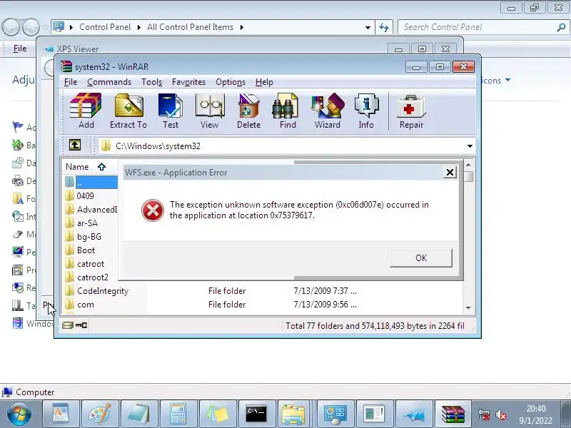Open the Find binoculars tool
Image resolution: width=571 pixels, height=428 pixels.
(x=288, y=111)
